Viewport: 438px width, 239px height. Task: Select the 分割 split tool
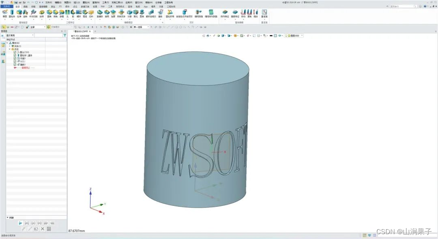(130, 13)
